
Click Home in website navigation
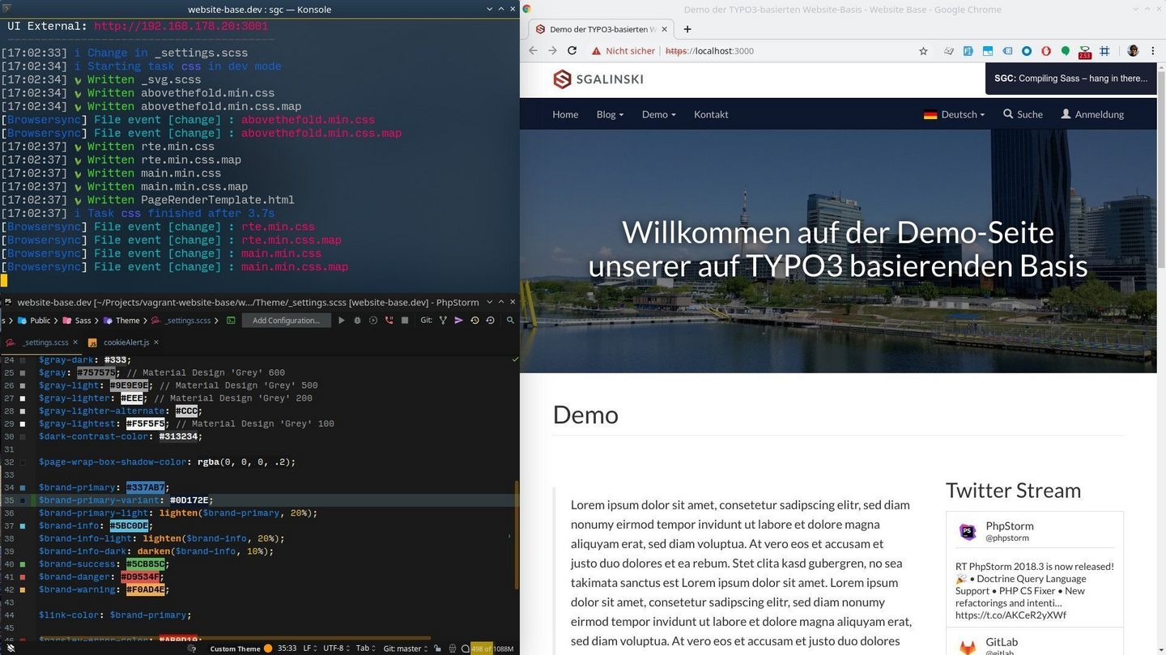pyautogui.click(x=565, y=114)
